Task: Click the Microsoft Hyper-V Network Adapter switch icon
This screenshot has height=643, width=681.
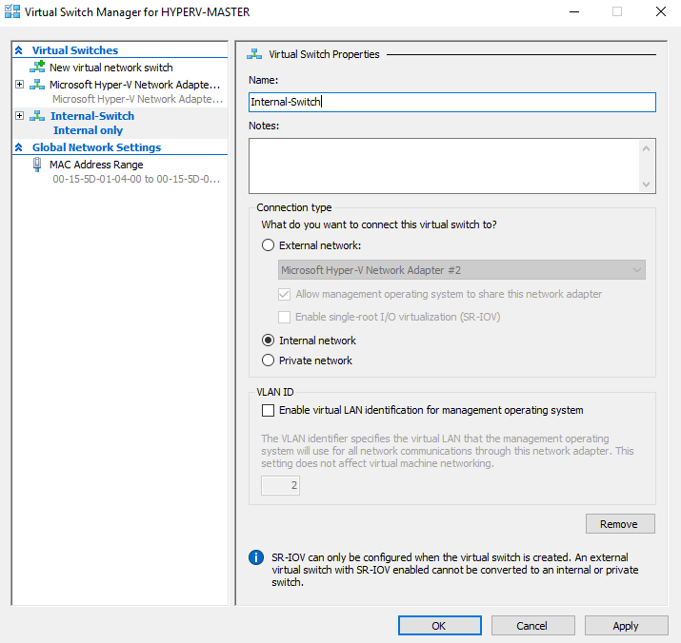Action: point(37,84)
